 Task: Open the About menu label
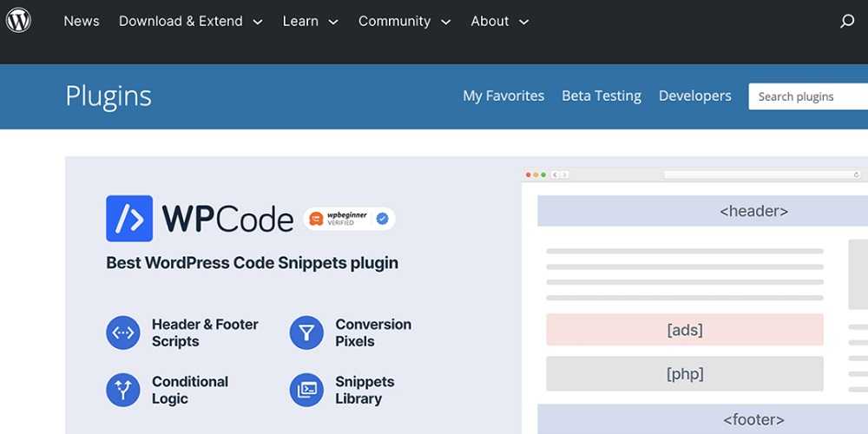490,21
